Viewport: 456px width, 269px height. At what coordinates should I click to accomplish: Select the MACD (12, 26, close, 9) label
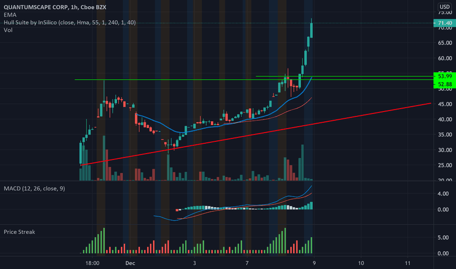(34, 188)
